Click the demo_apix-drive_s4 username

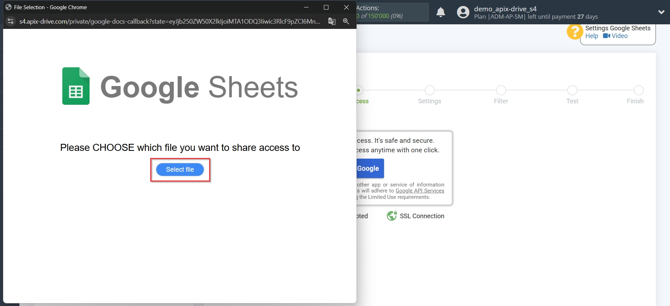[505, 9]
